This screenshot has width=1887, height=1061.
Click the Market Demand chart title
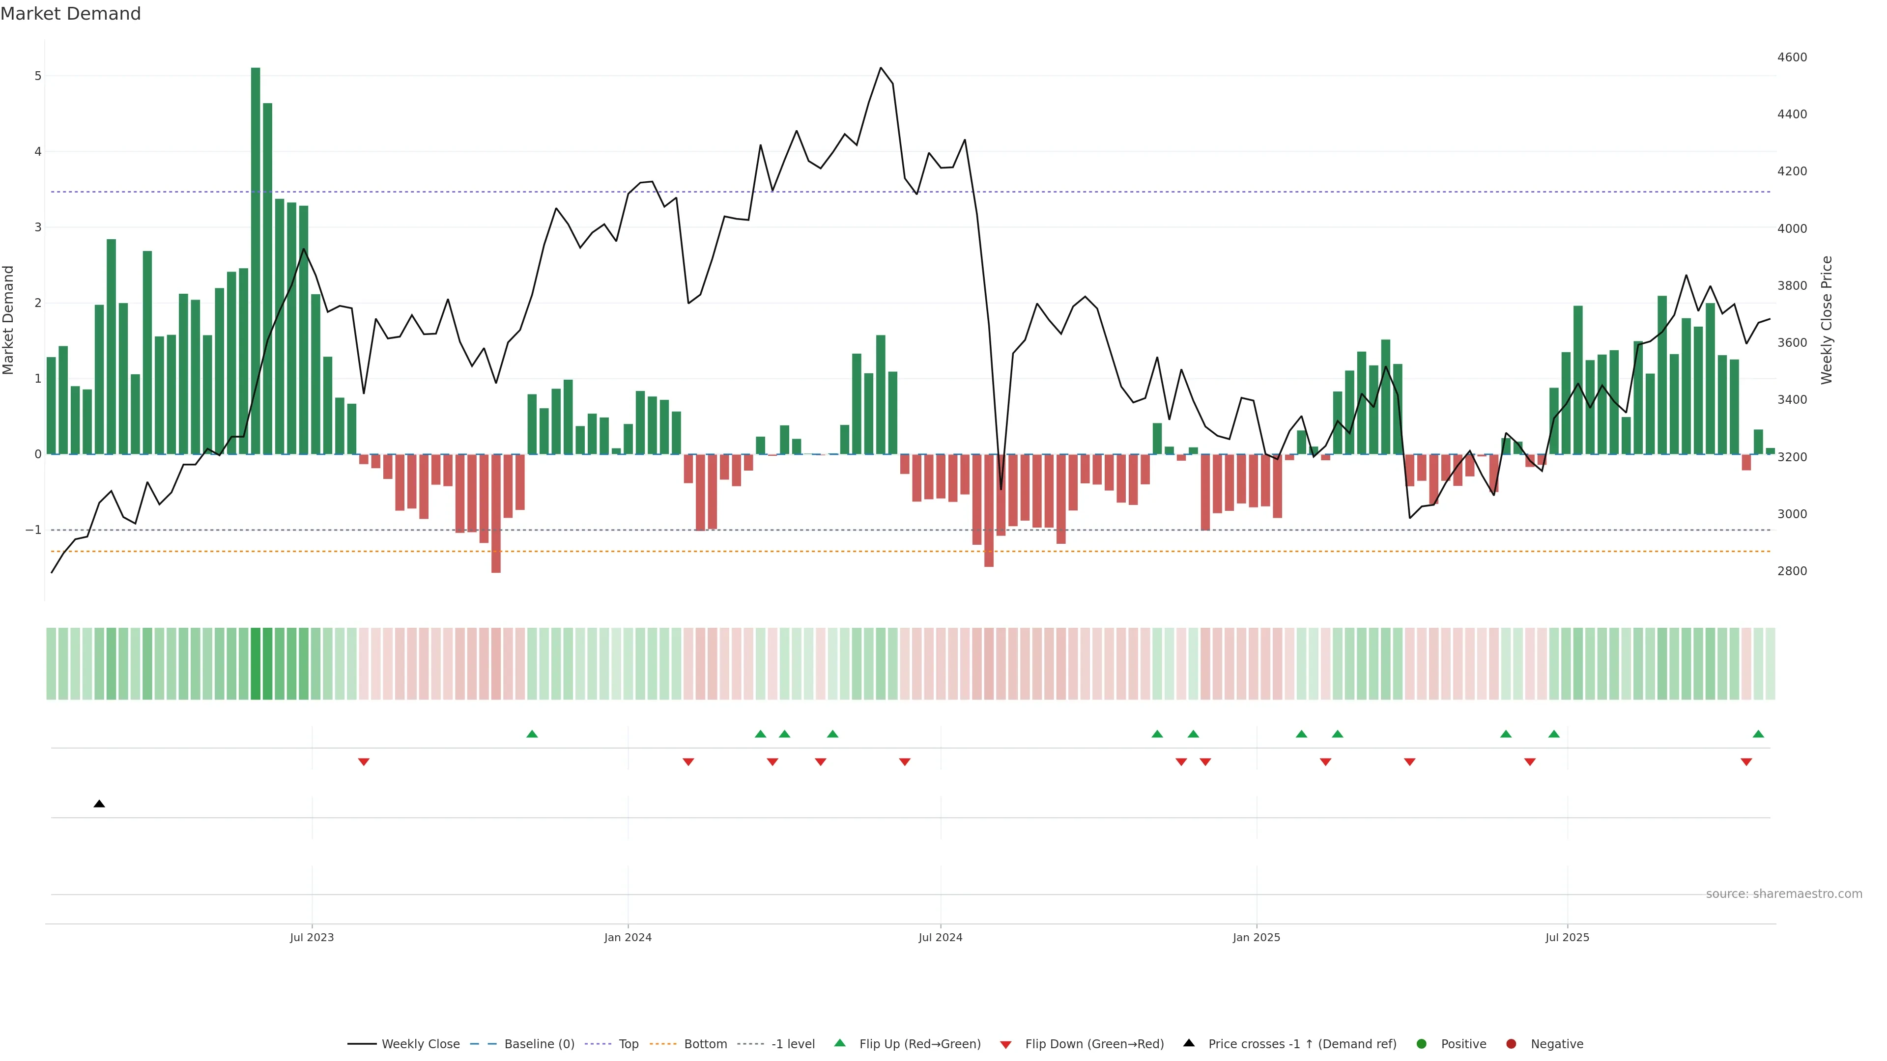[x=70, y=14]
